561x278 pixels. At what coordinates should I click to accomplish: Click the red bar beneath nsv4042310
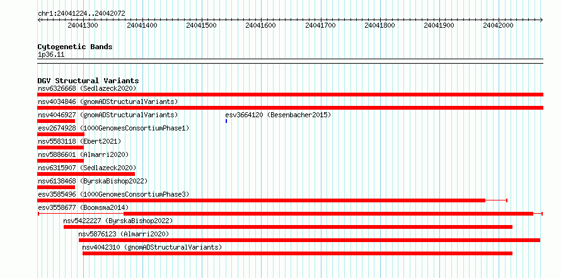tap(298, 253)
